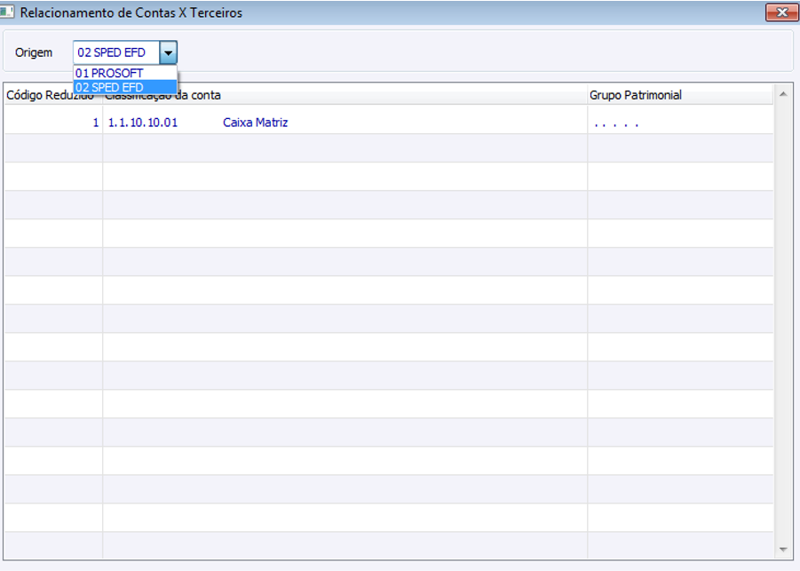Viewport: 800px width, 571px height.
Task: Open the Origem dropdown arrow
Action: coord(169,52)
